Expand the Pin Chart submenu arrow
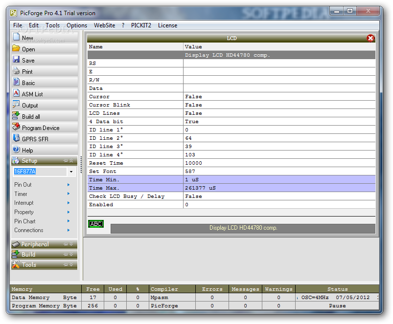Viewport: 393px width, 324px height. tap(69, 221)
